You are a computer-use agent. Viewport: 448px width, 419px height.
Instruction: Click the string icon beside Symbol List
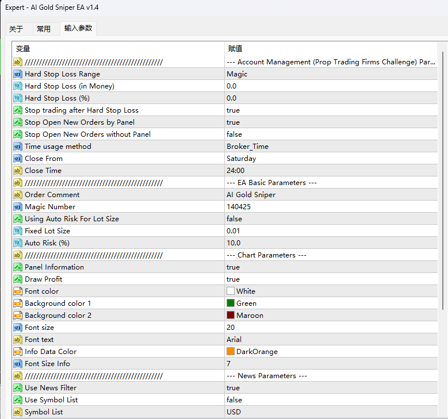[x=17, y=412]
